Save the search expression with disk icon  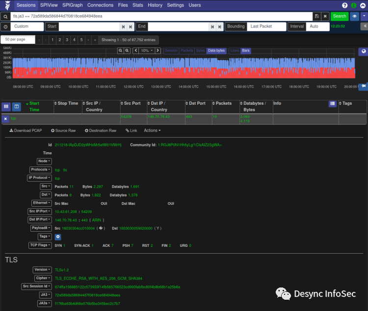316,16
